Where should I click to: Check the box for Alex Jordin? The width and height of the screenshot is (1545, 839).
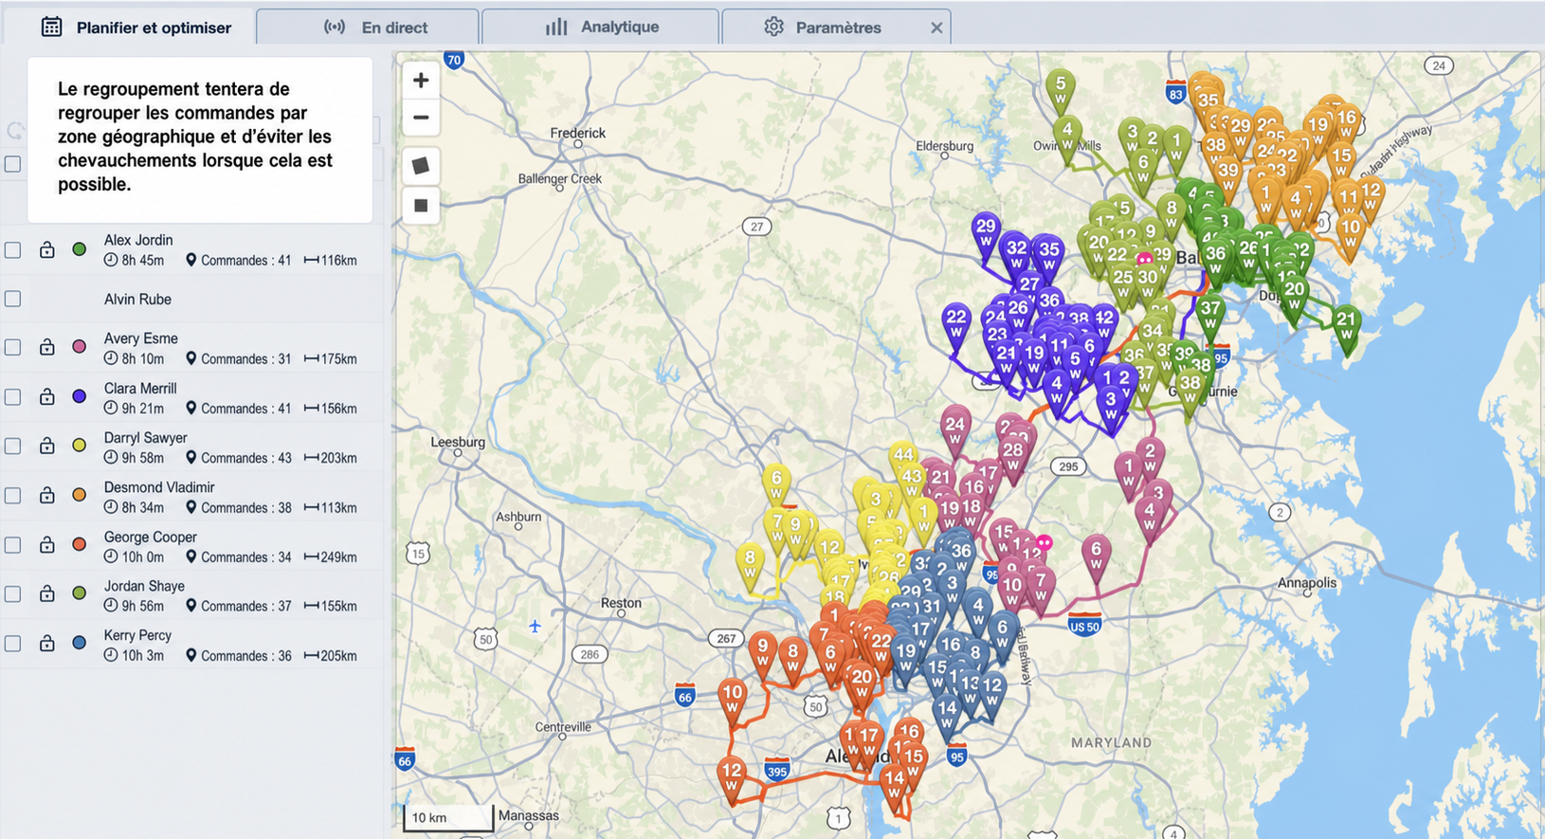[x=12, y=250]
